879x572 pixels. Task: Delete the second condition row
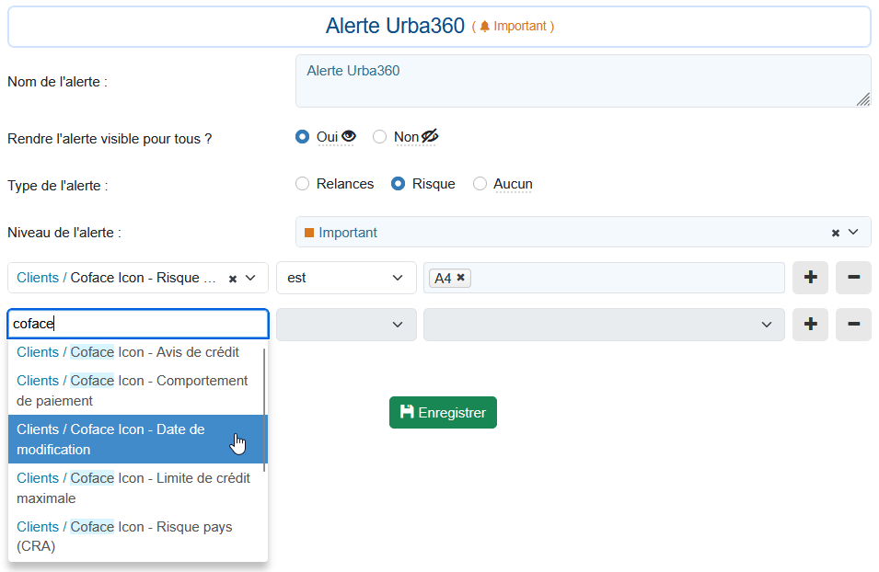pos(853,324)
